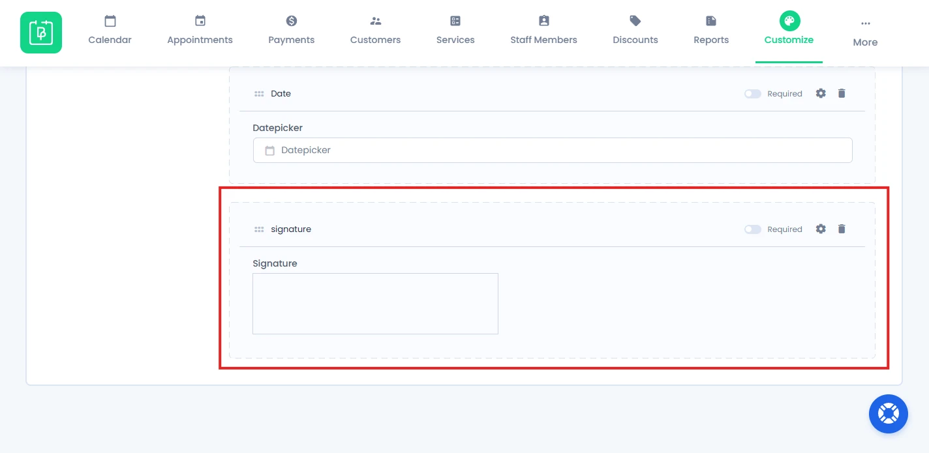
Task: Click the 'Required' label on the signature field
Action: [785, 229]
